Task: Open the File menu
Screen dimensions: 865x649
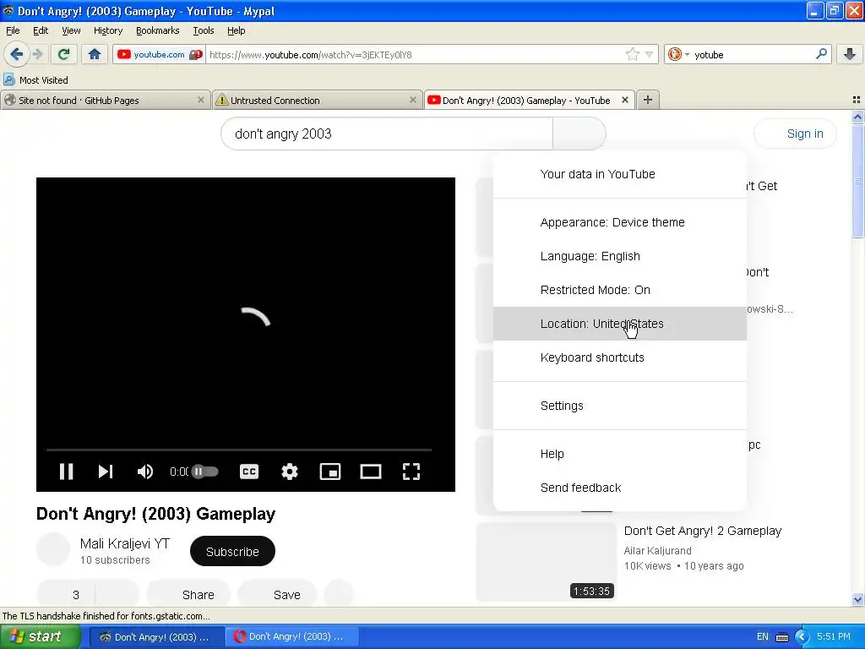Action: click(13, 30)
